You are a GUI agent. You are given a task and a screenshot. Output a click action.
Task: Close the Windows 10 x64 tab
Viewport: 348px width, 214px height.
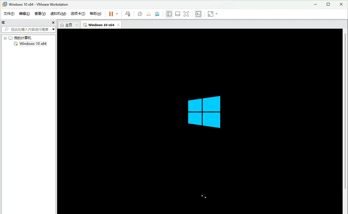[118, 25]
